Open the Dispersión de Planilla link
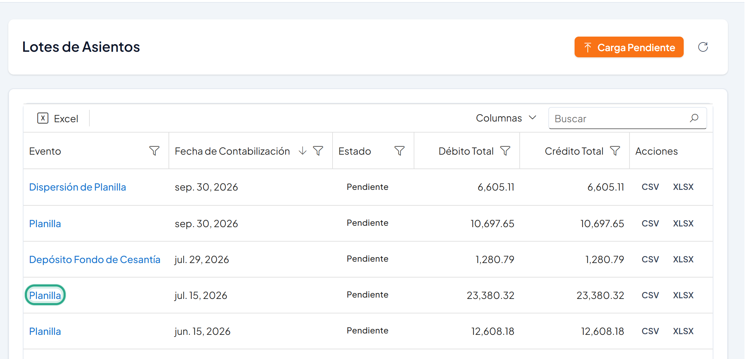The image size is (750, 359). tap(78, 187)
